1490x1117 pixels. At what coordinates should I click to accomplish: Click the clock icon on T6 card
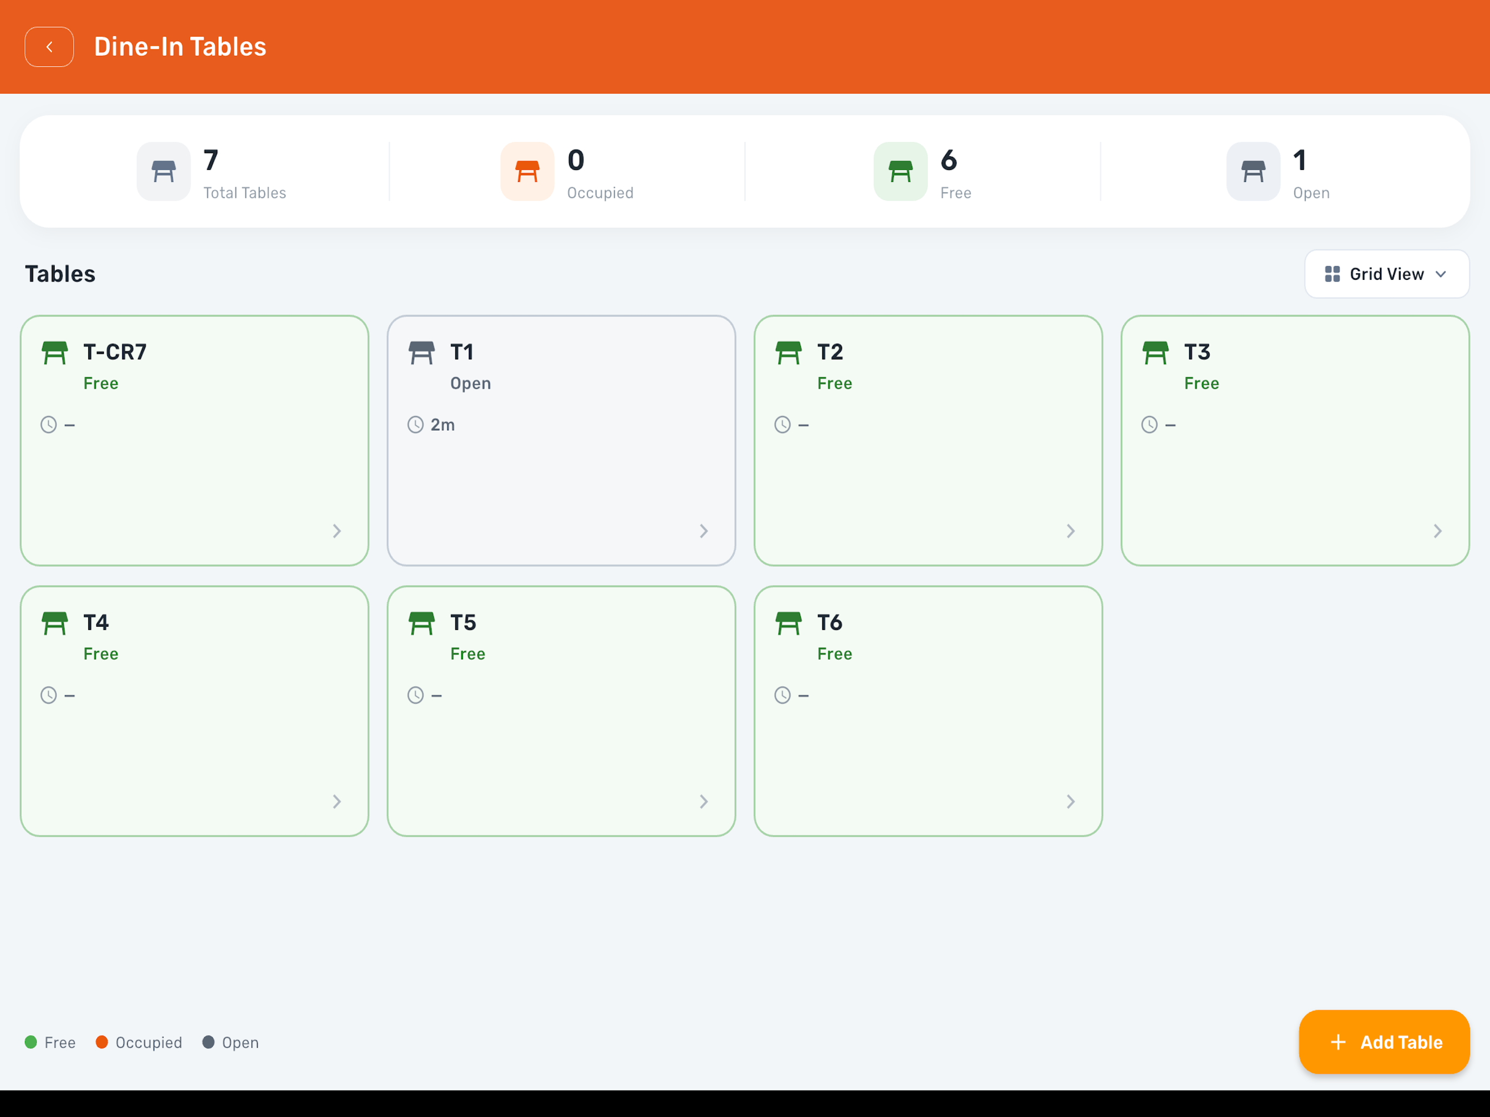pyautogui.click(x=783, y=695)
